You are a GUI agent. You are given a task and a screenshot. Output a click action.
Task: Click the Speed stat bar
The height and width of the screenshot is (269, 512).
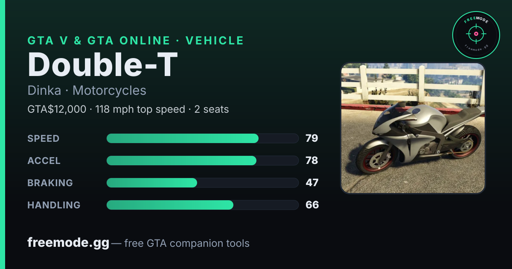[202, 138]
